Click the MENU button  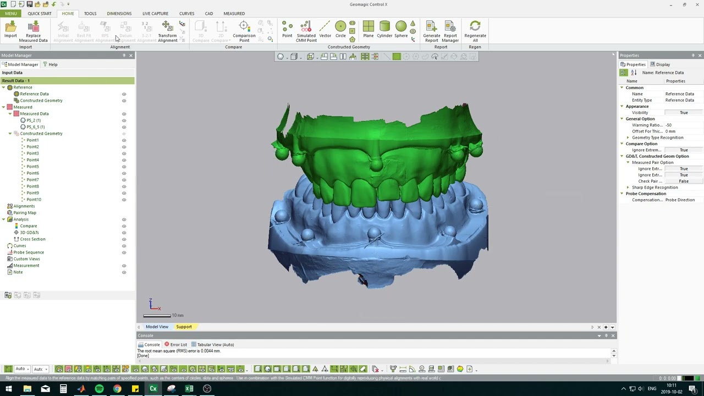(11, 13)
